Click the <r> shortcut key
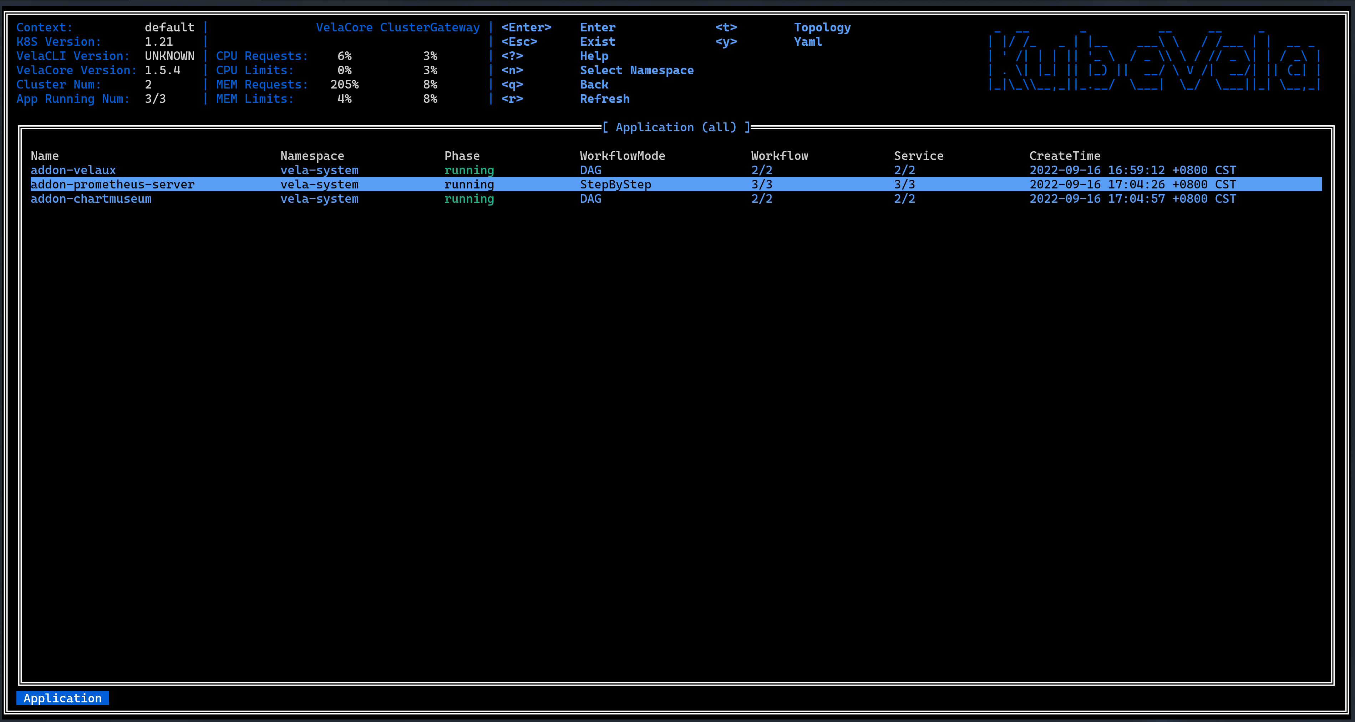 tap(512, 99)
